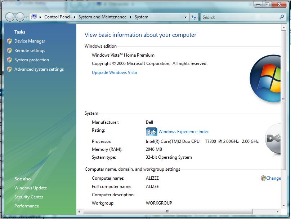Image resolution: width=291 pixels, height=219 pixels.
Task: Click the shield icon beside Device Manager
Action: (9, 41)
